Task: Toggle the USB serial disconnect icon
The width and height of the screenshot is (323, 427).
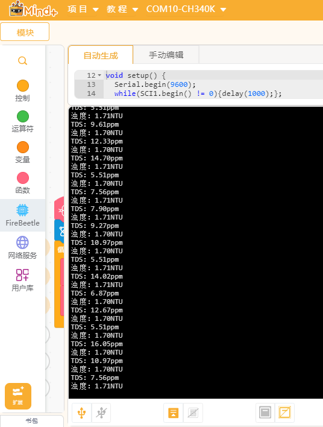Action: coord(101,413)
